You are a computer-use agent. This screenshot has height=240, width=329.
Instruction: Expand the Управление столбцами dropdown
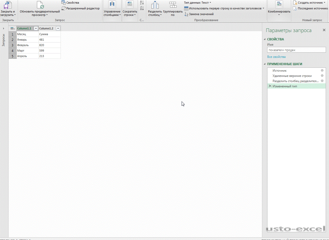pos(120,15)
